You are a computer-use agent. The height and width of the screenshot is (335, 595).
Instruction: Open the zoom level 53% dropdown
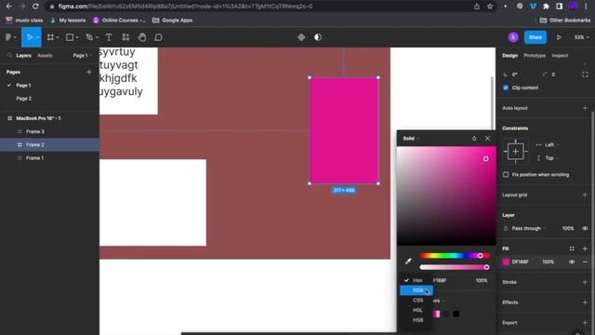click(581, 37)
